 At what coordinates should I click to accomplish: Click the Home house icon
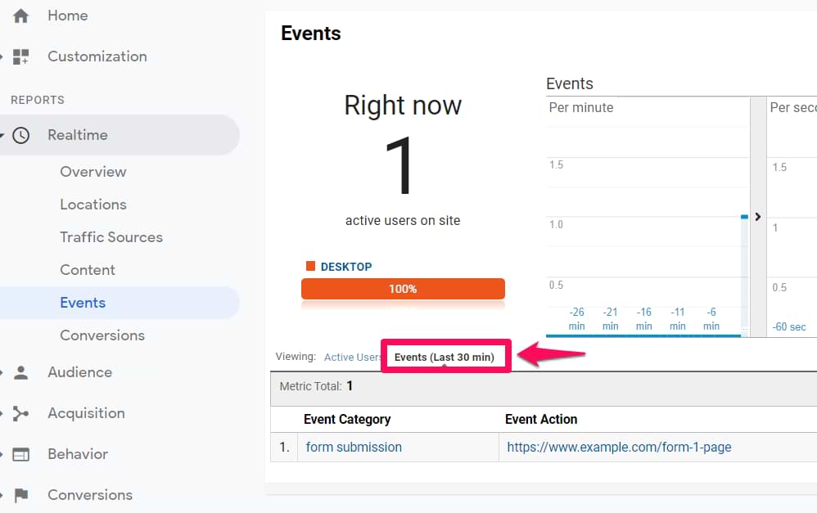[x=20, y=16]
